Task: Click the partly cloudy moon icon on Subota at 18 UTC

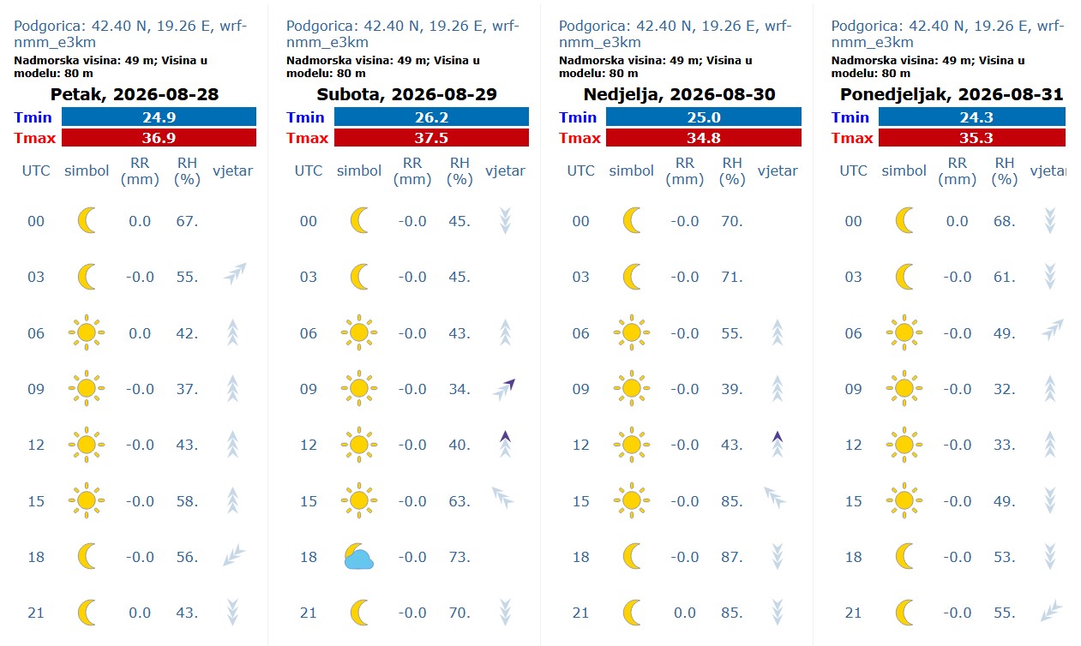Action: 358,557
